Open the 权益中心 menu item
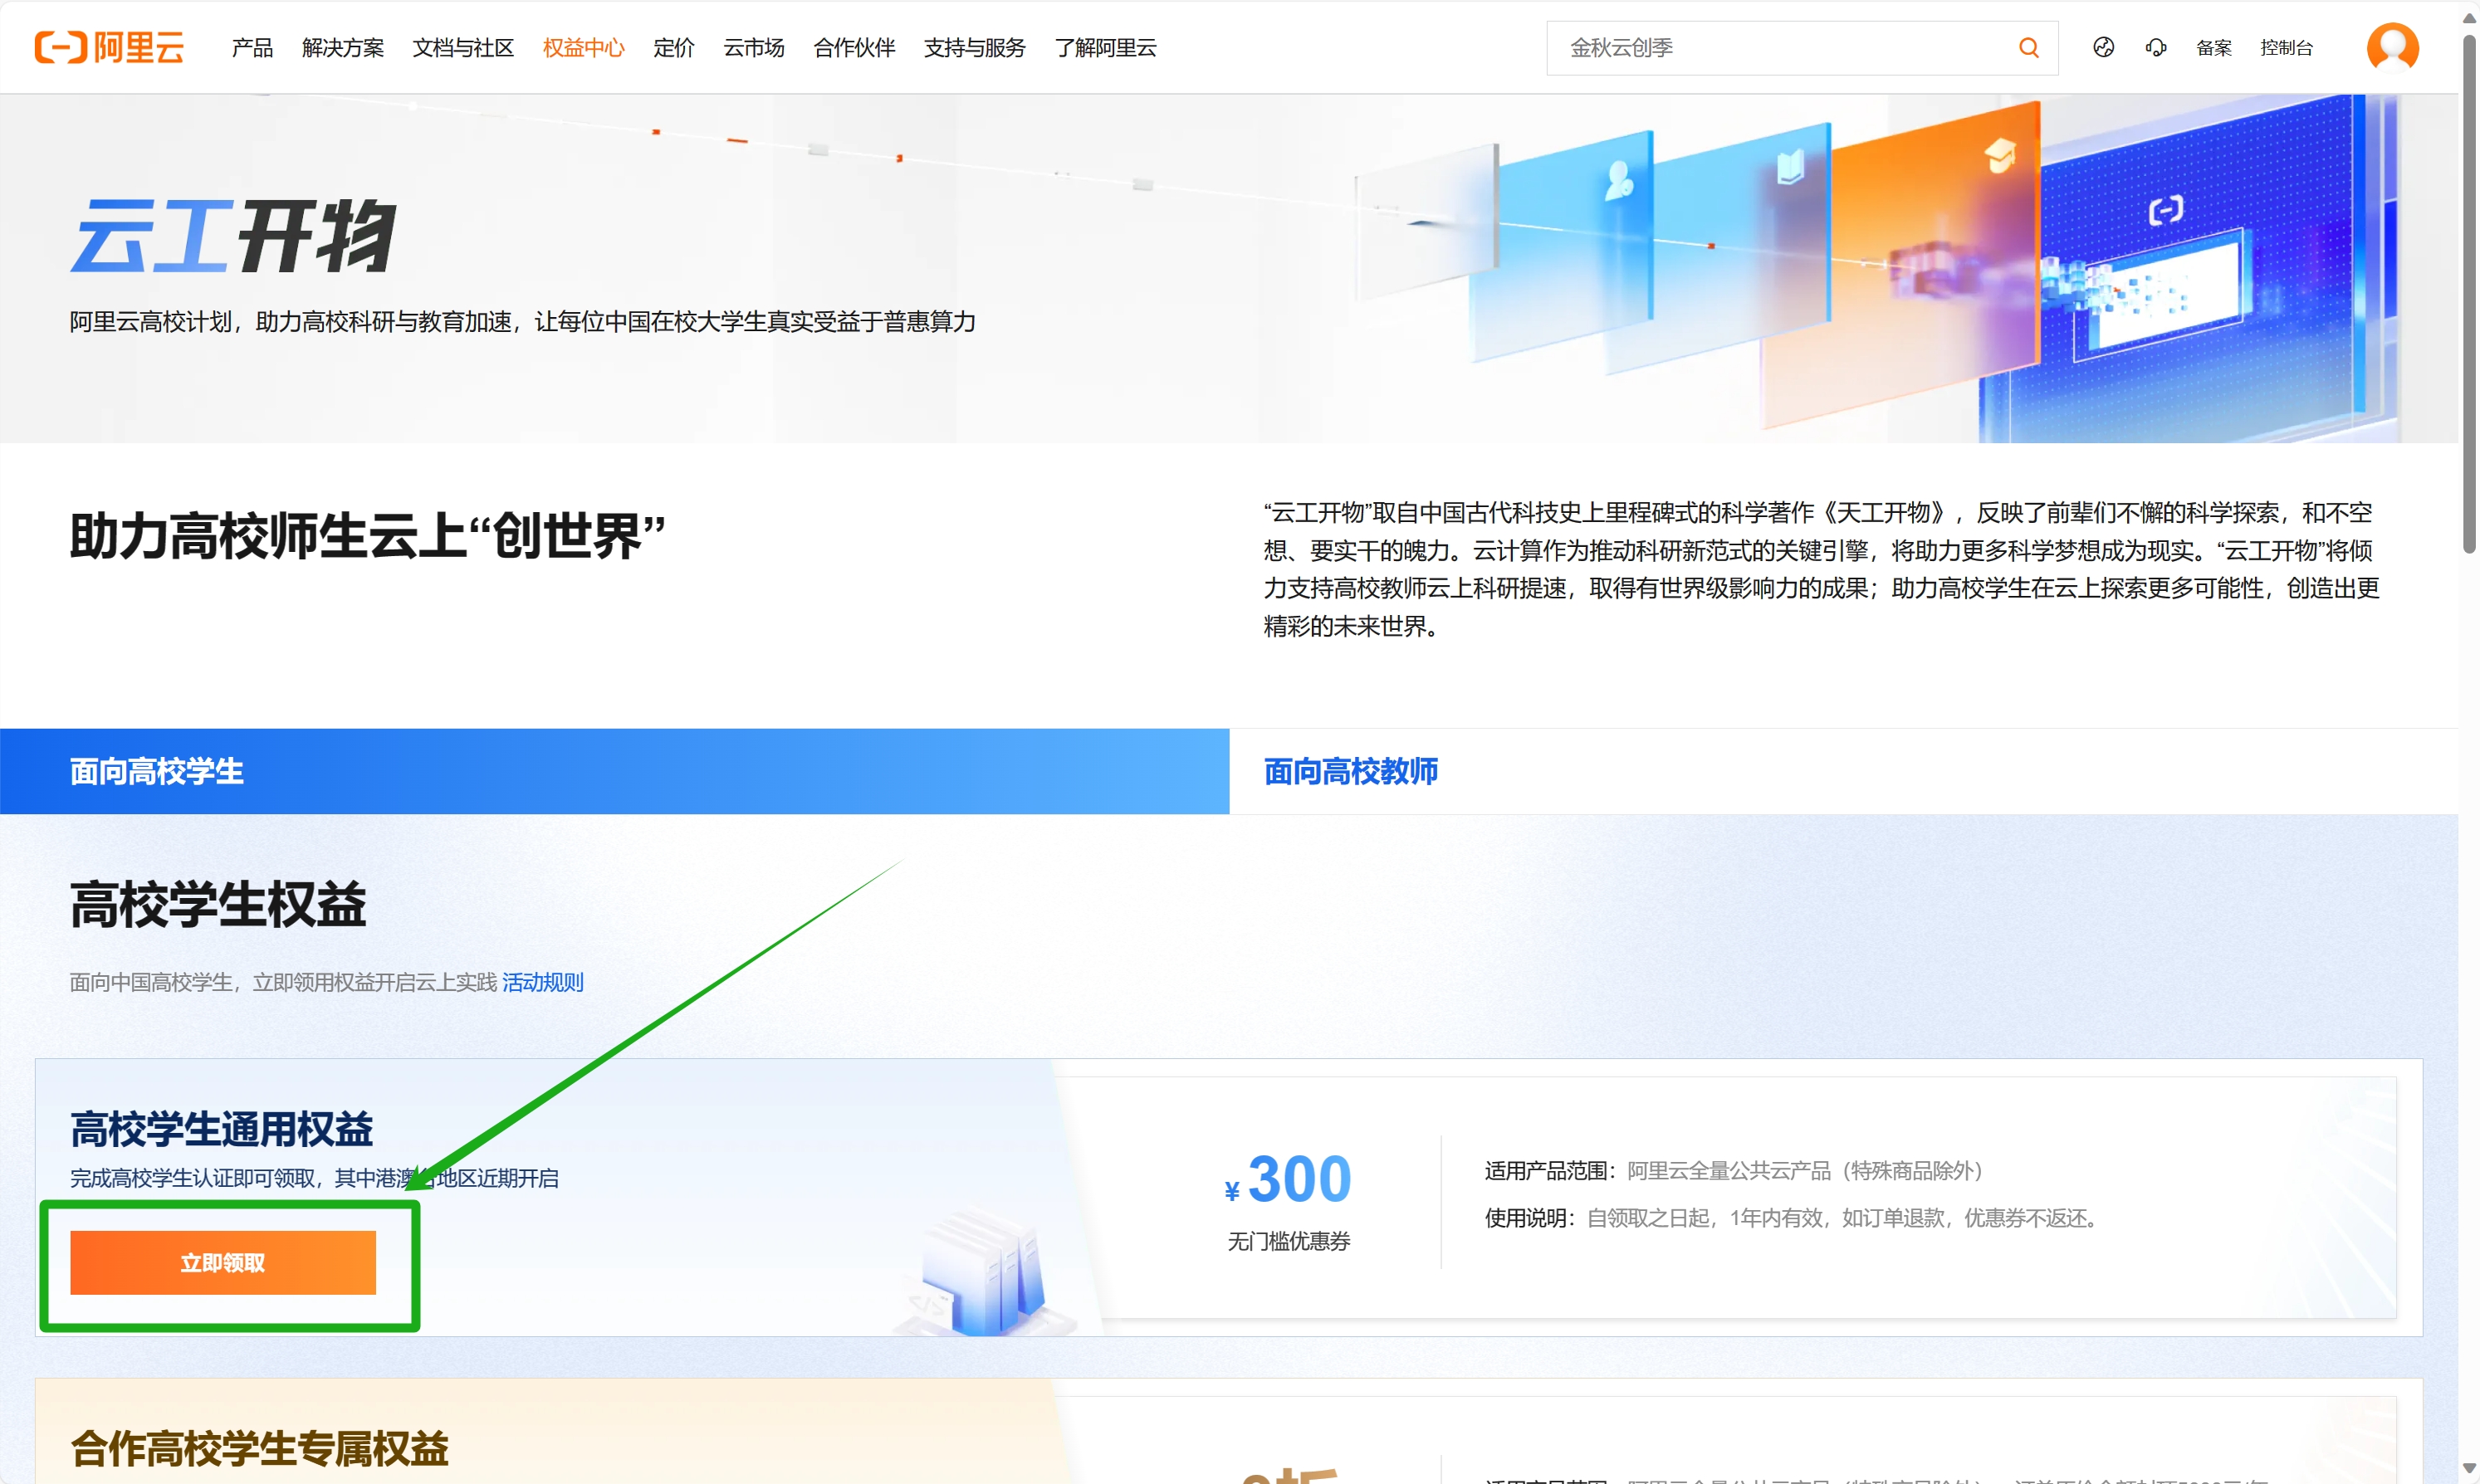 pos(583,47)
